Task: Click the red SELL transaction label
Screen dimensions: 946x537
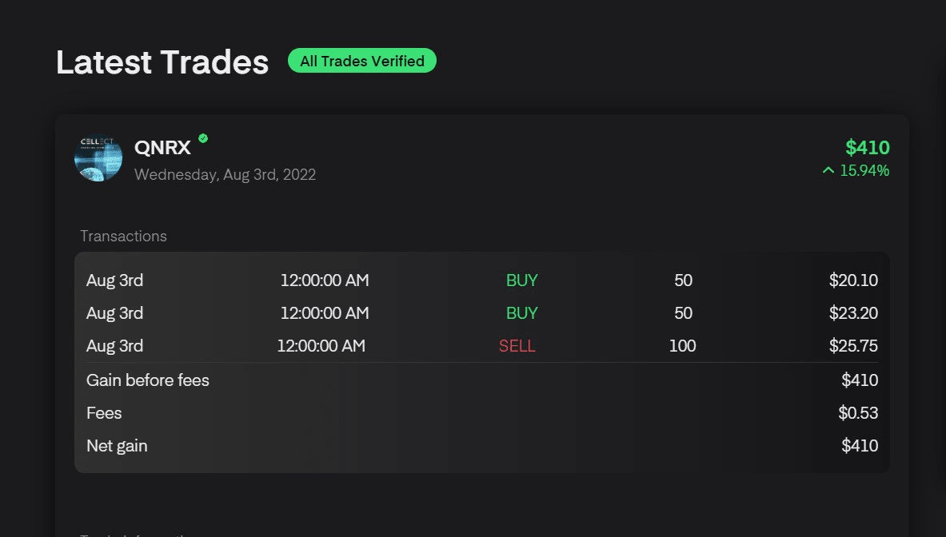Action: click(517, 346)
